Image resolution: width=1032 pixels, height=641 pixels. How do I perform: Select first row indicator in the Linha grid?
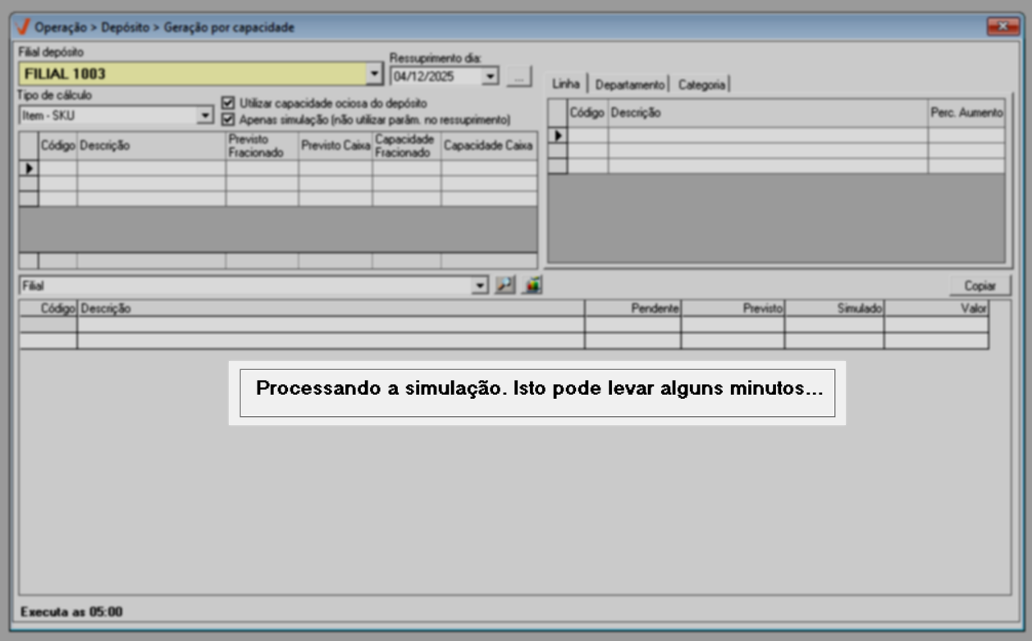[x=558, y=135]
